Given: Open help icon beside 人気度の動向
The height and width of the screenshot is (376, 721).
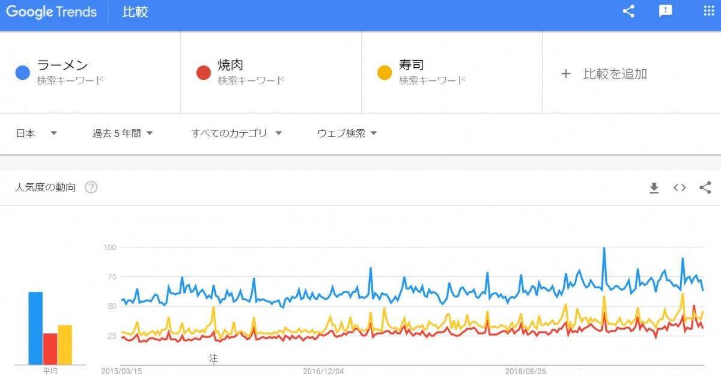Looking at the screenshot, I should (91, 187).
